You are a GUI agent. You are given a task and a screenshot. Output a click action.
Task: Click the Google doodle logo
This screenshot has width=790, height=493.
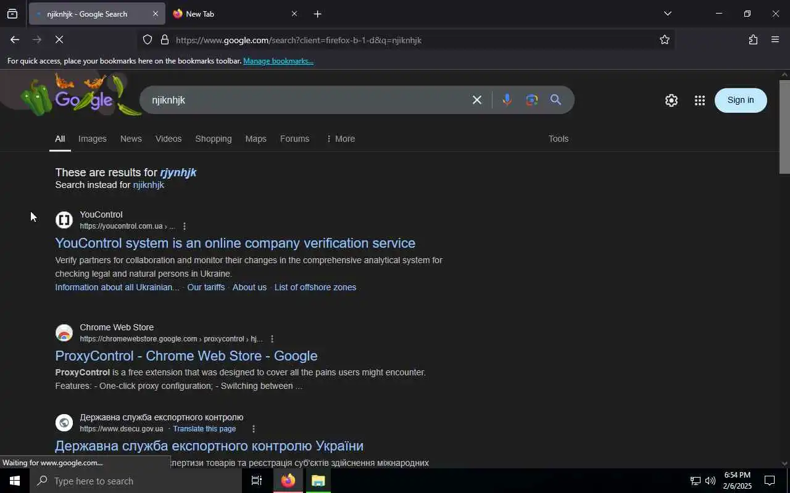80,96
